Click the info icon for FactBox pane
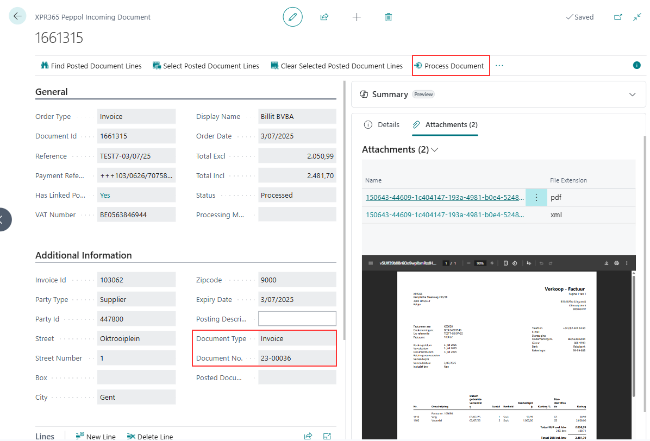Image resolution: width=650 pixels, height=441 pixels. point(636,65)
